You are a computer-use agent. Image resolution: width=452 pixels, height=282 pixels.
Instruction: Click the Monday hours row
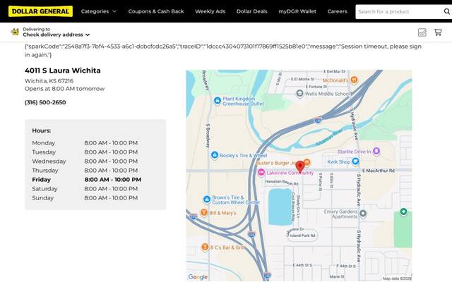[x=85, y=143]
